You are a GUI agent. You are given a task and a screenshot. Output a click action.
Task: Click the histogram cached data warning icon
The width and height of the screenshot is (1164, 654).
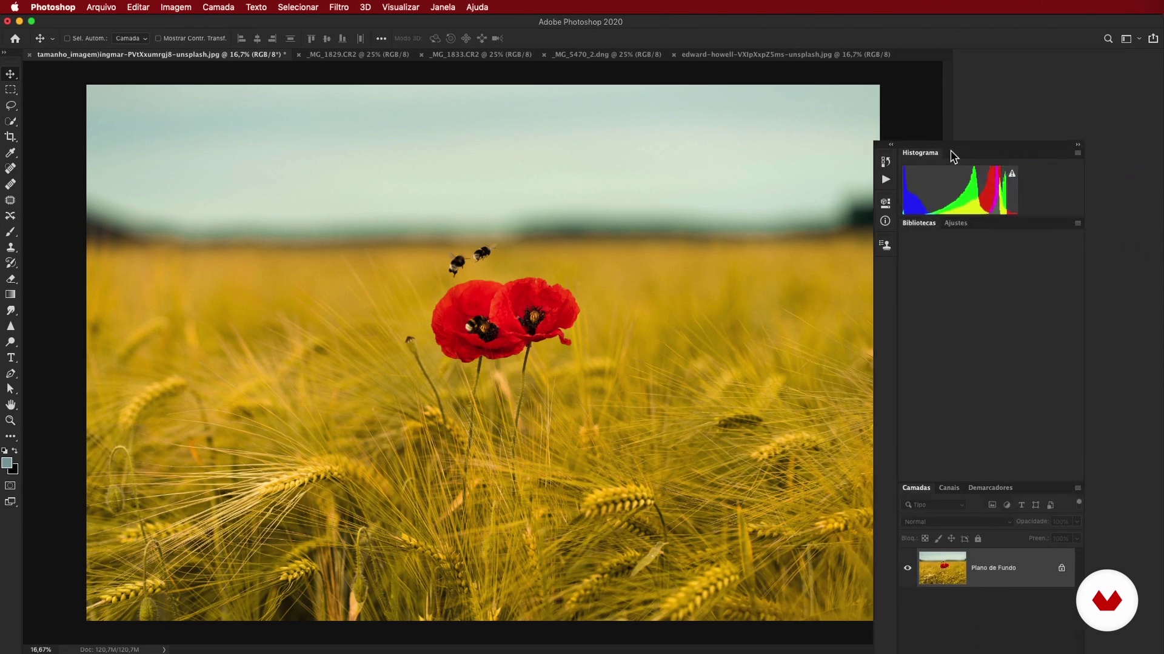coord(1012,174)
